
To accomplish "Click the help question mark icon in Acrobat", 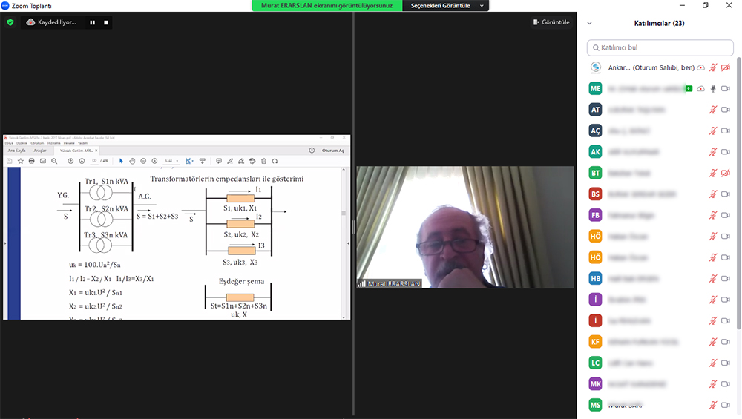I will pyautogui.click(x=312, y=151).
